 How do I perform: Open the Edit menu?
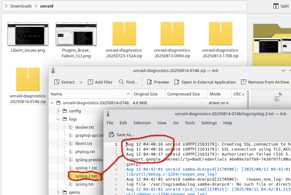tap(123, 123)
